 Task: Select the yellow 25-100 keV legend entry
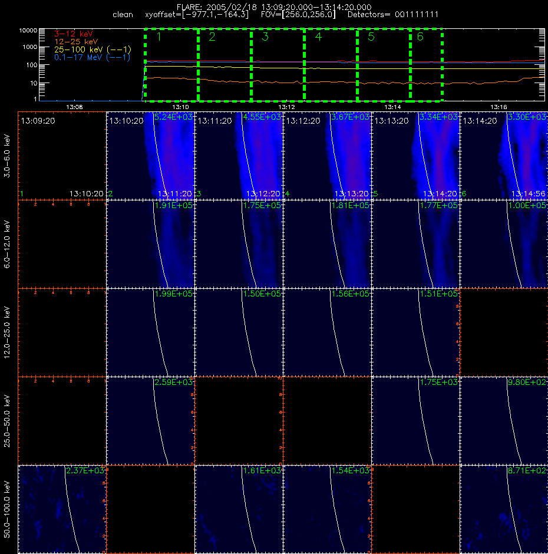coord(93,50)
